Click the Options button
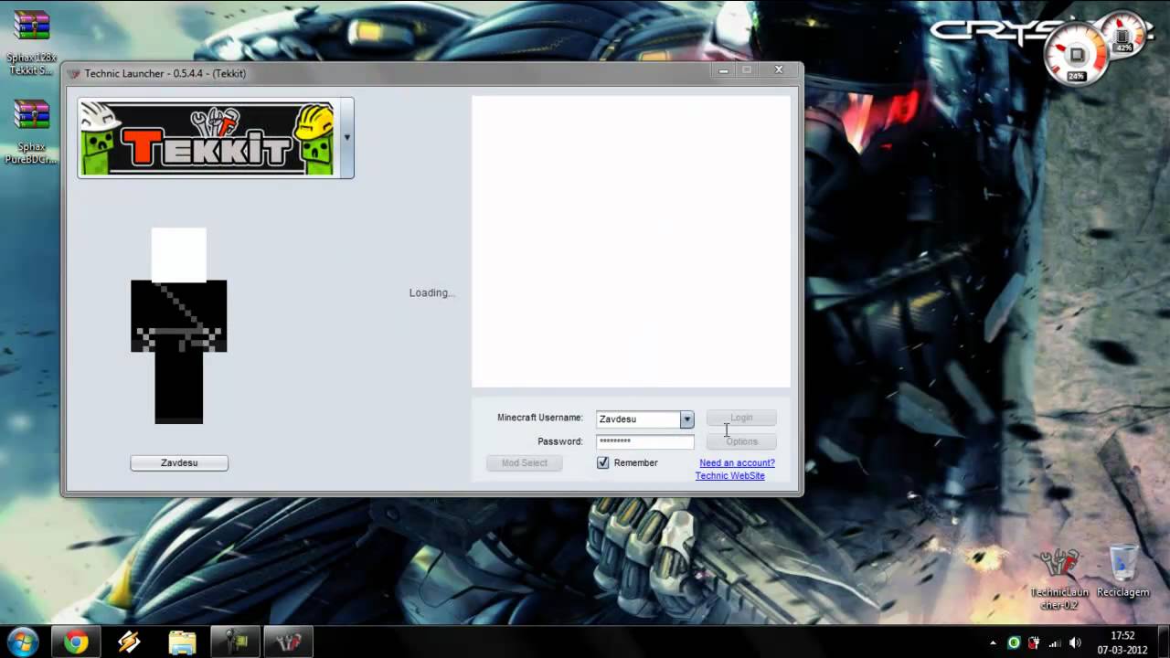This screenshot has height=658, width=1170. tap(741, 441)
